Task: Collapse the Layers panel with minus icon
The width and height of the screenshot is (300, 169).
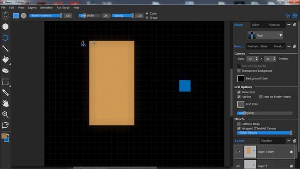Action: coord(289,141)
